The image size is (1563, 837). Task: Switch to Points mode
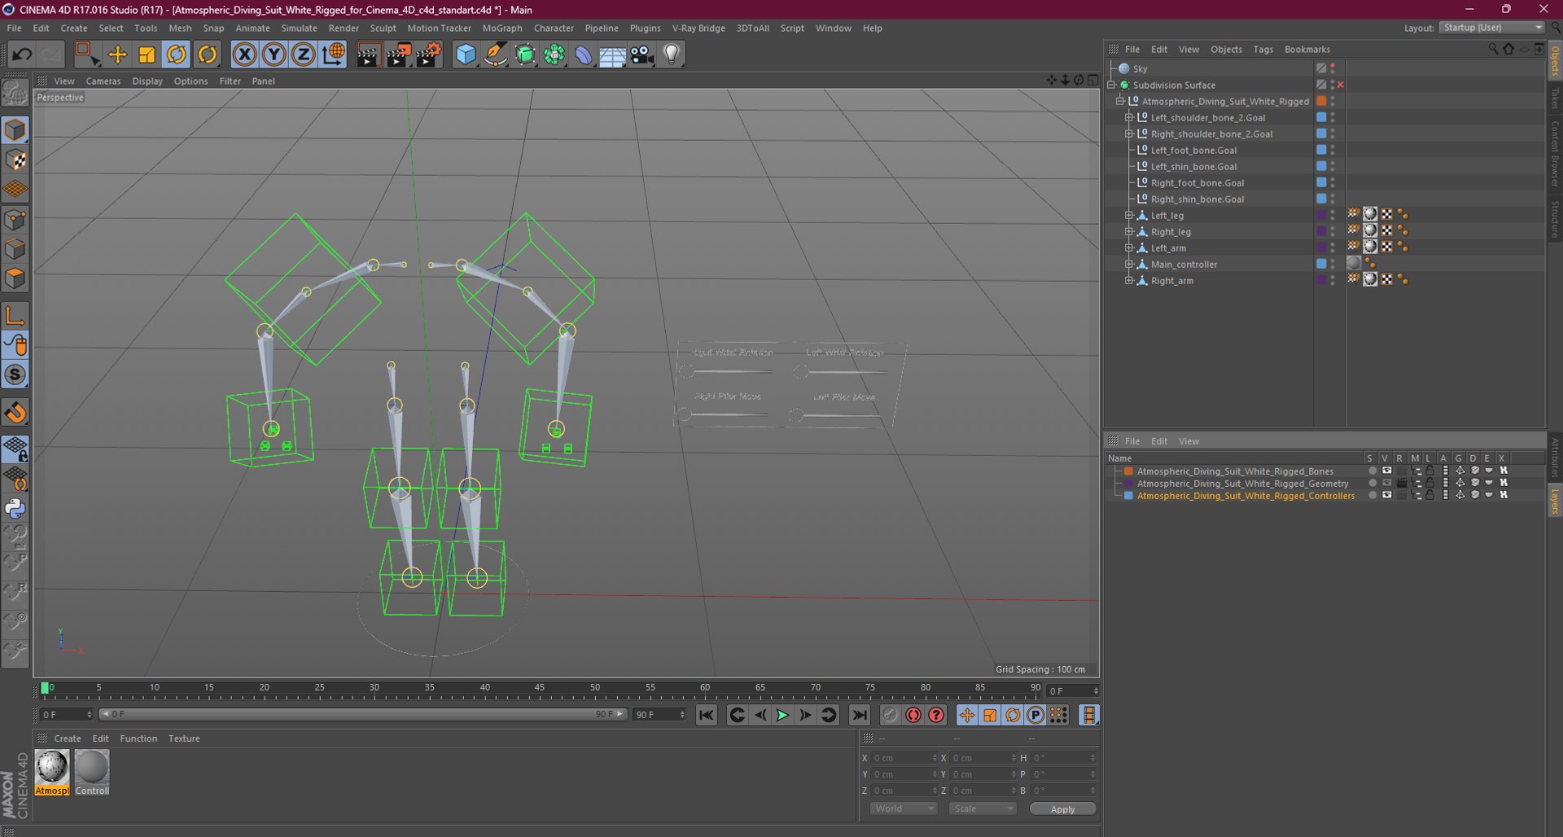click(x=15, y=219)
